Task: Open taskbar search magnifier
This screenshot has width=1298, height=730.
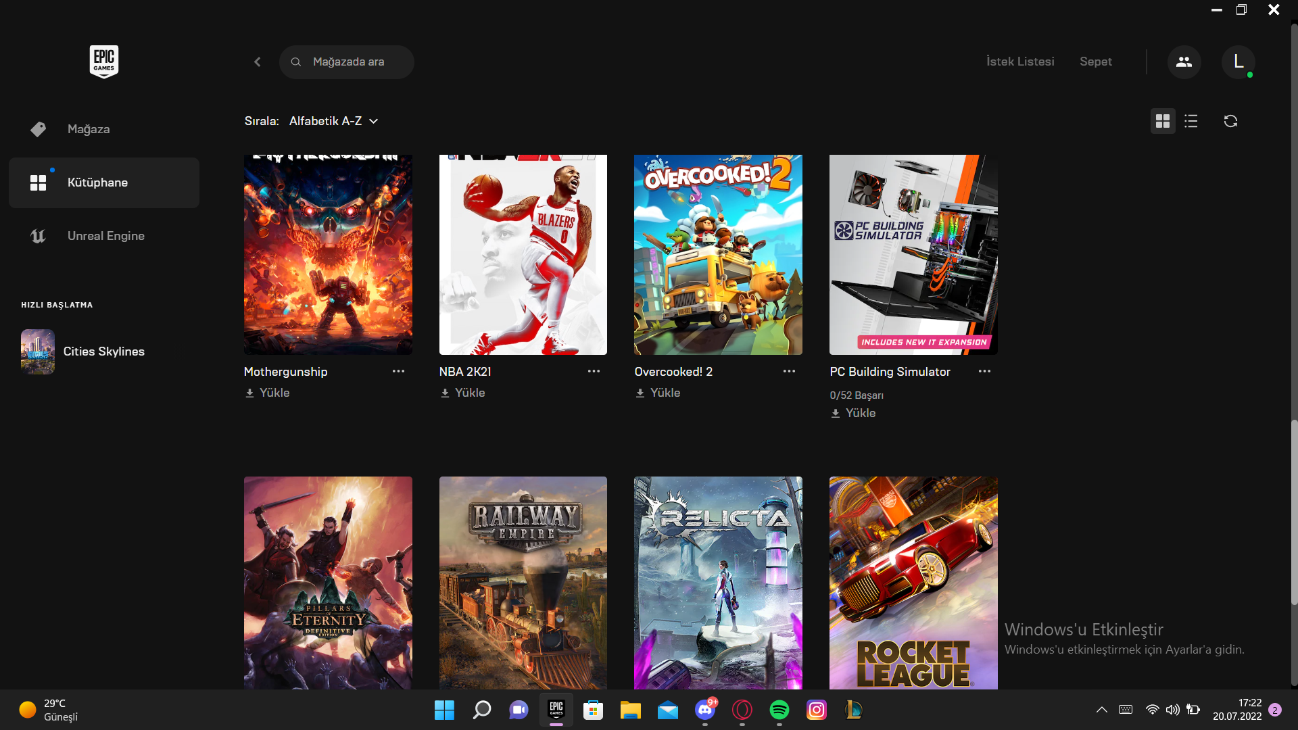Action: click(x=481, y=710)
